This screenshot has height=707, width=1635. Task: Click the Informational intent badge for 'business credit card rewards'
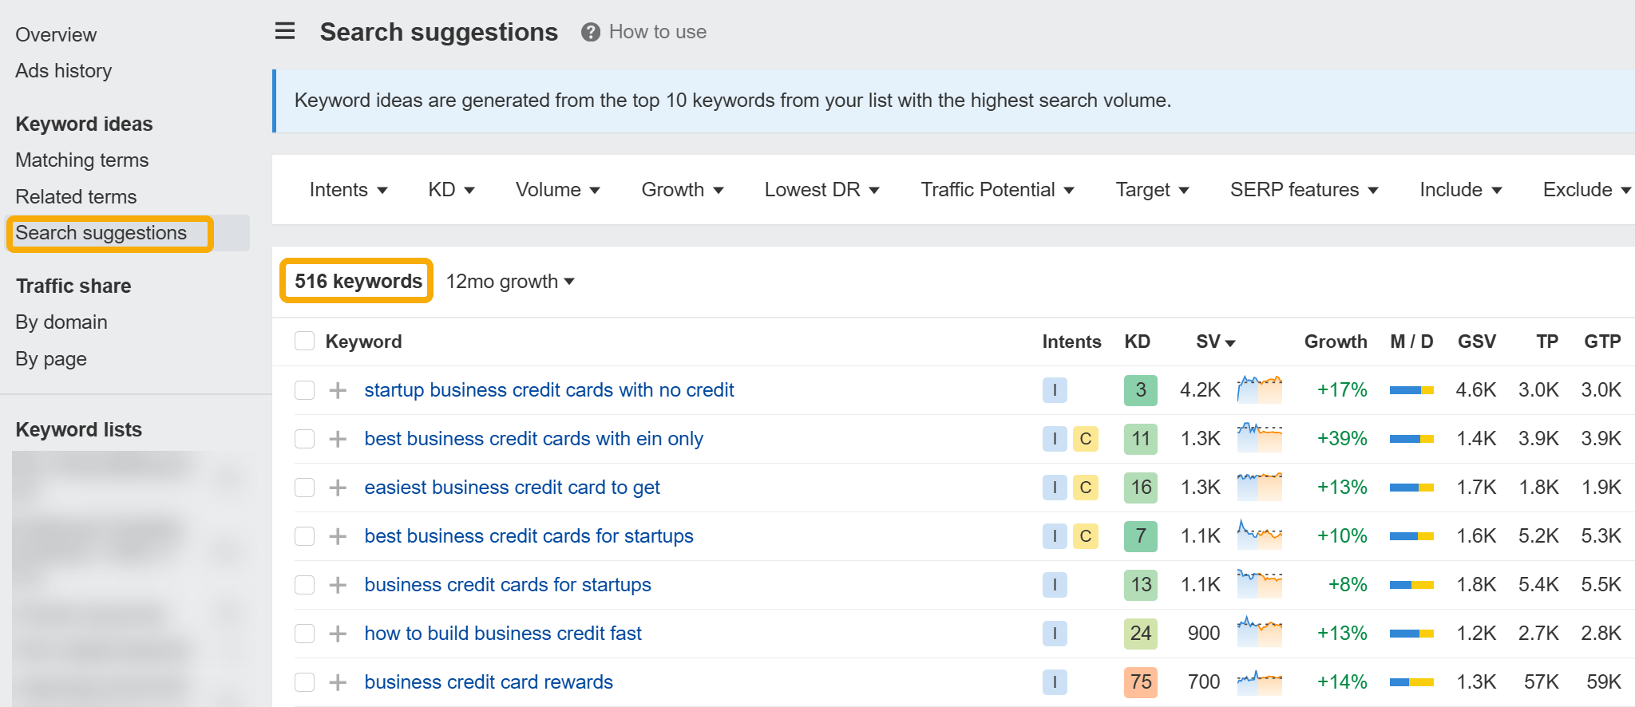(1055, 682)
